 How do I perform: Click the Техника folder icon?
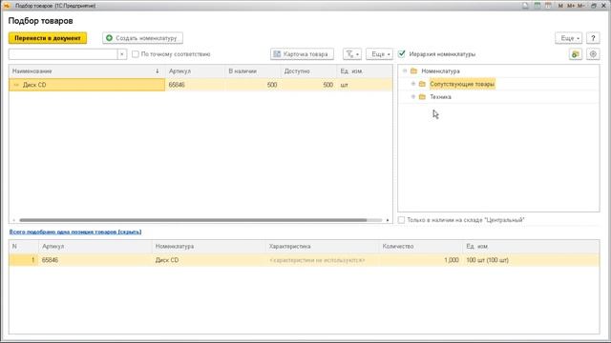click(422, 97)
